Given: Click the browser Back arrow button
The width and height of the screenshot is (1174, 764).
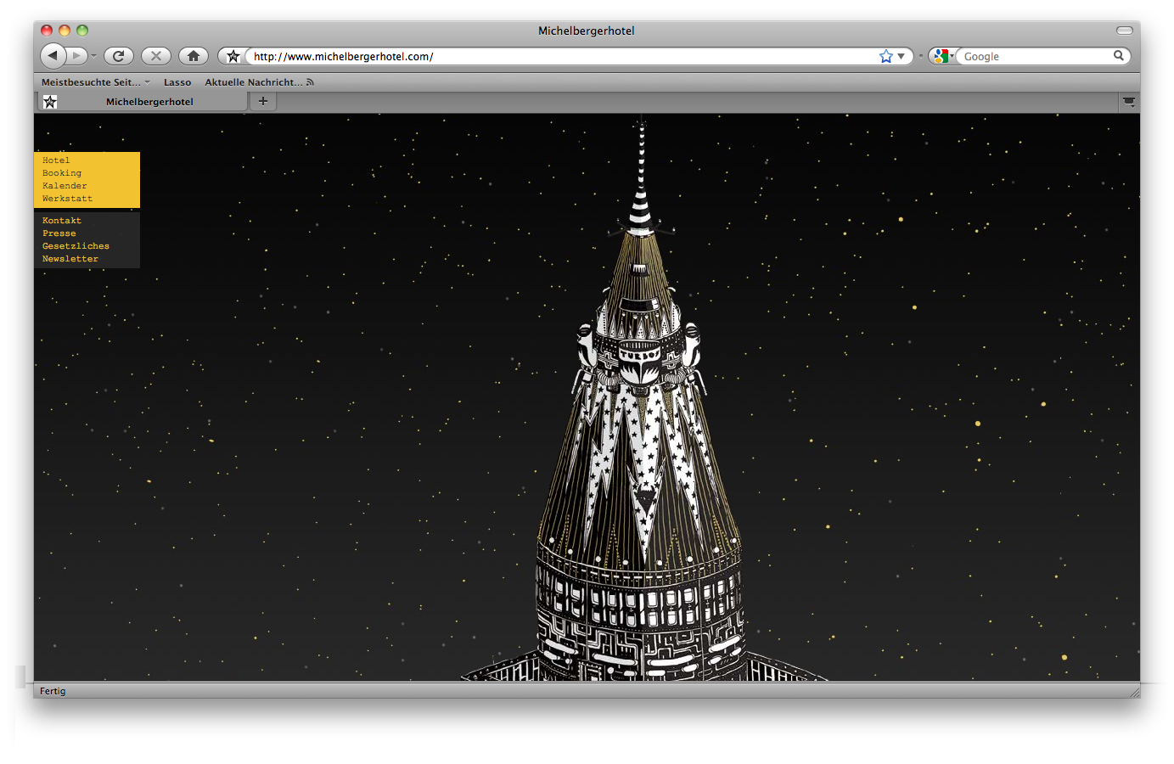Looking at the screenshot, I should [x=53, y=56].
